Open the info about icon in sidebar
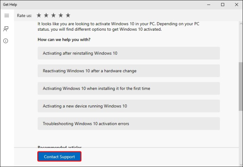 6,41
